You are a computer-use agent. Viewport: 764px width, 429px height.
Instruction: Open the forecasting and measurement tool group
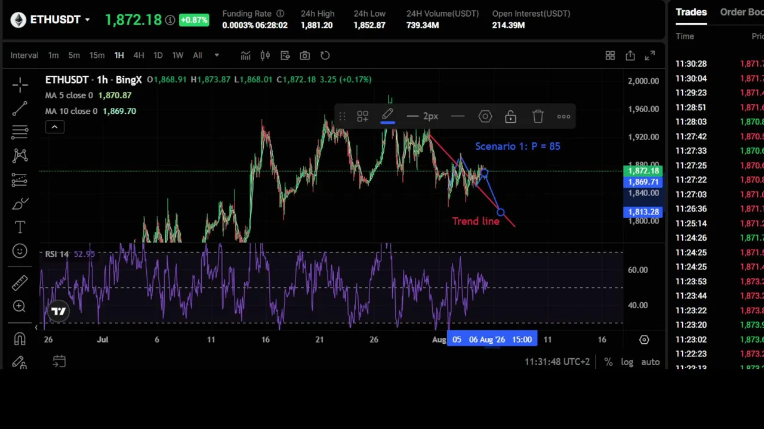[20, 179]
